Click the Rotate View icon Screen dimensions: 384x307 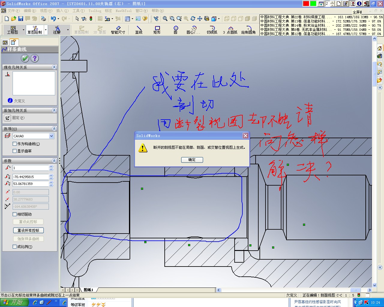pos(193,19)
